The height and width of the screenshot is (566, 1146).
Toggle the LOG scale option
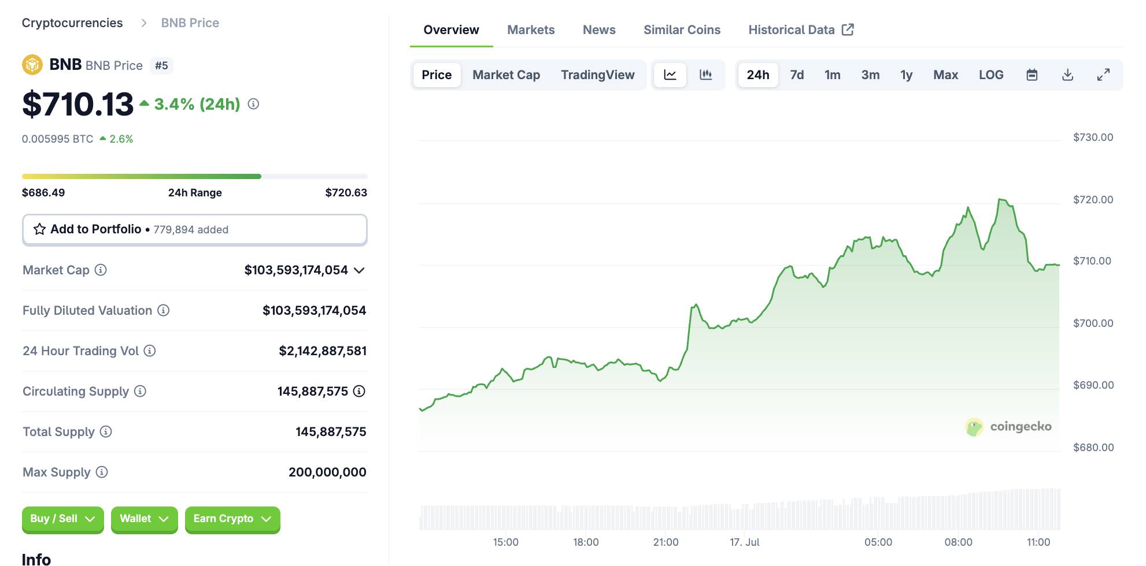coord(991,75)
